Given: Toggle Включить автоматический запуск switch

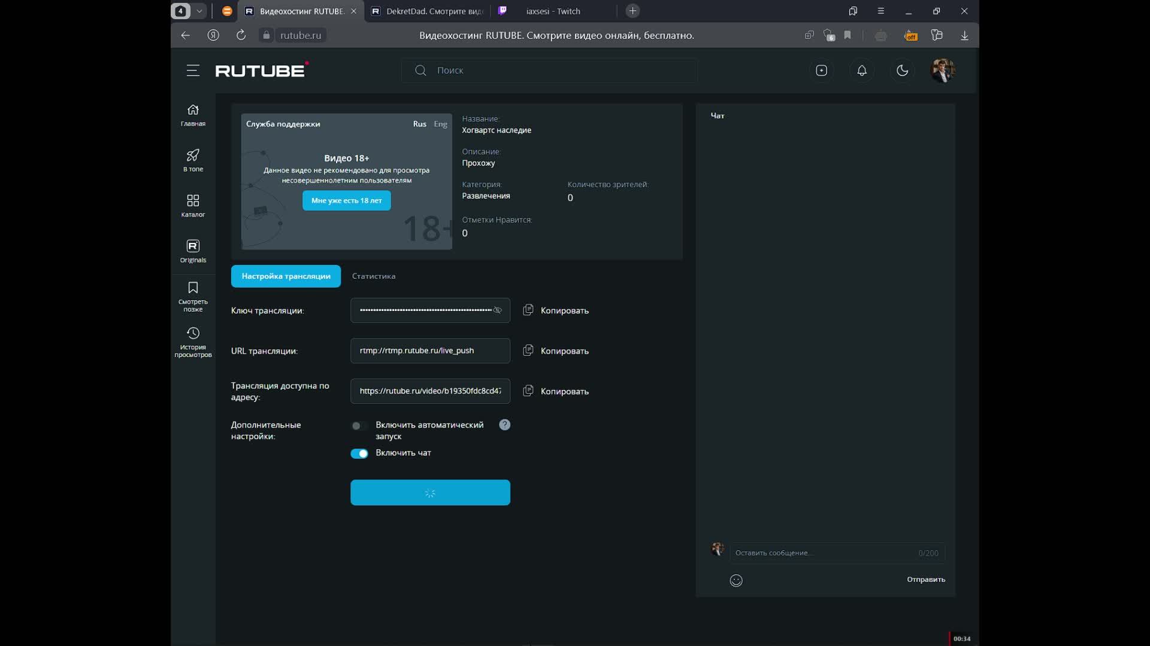Looking at the screenshot, I should pos(359,426).
